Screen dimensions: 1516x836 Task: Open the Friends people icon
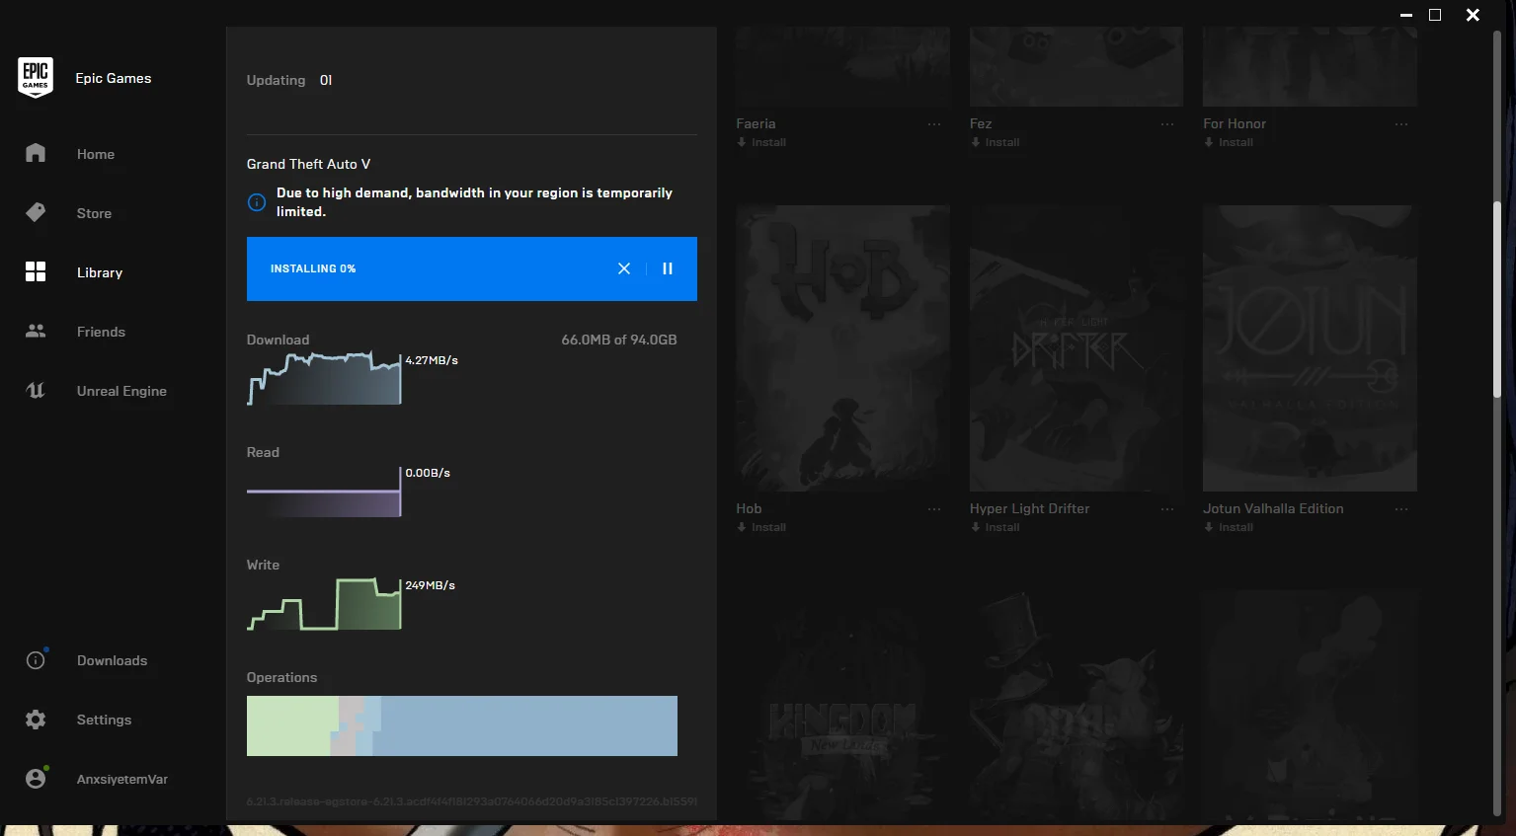pos(36,332)
